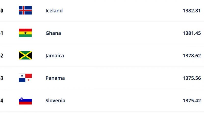Open the Panama team link
The image size is (204, 113).
coord(55,78)
